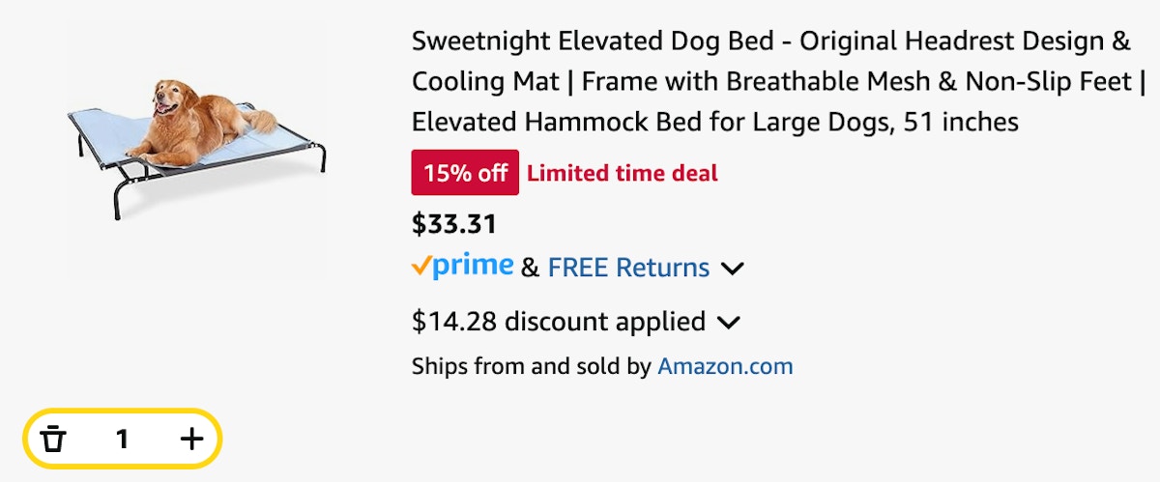This screenshot has width=1160, height=482.
Task: Click the $14.28 discount applied text
Action: click(x=559, y=322)
